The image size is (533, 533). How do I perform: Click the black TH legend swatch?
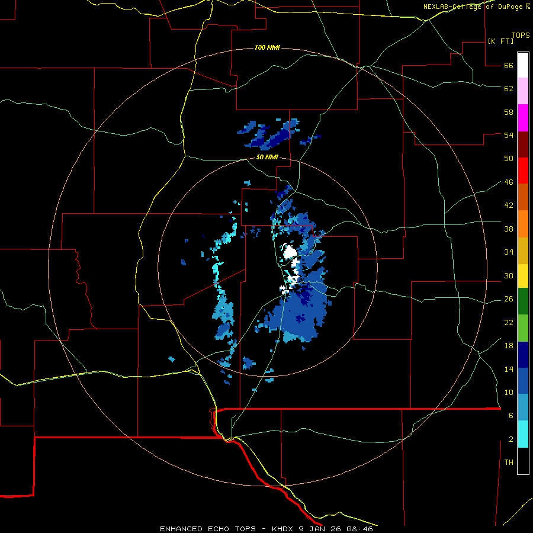click(x=523, y=461)
